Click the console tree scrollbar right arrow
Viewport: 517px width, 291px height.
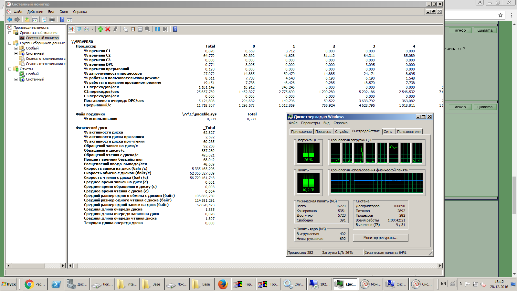63,266
